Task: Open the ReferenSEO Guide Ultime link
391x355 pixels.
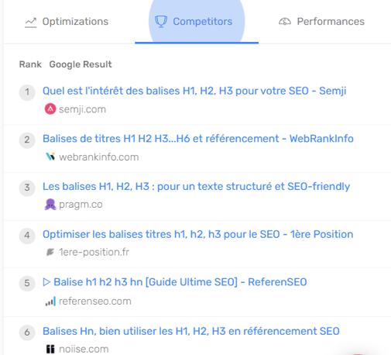Action: pos(175,282)
